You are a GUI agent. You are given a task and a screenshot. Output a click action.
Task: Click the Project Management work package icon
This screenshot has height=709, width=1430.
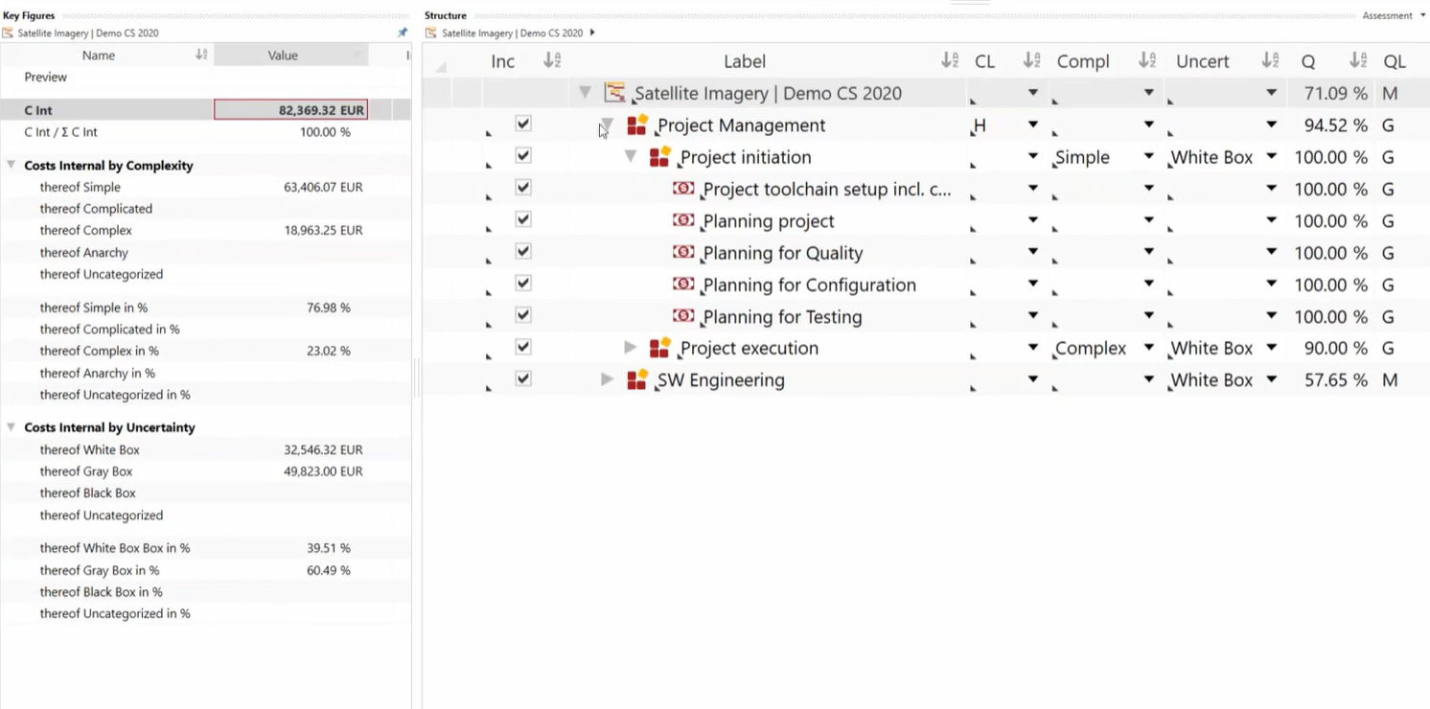pyautogui.click(x=637, y=126)
